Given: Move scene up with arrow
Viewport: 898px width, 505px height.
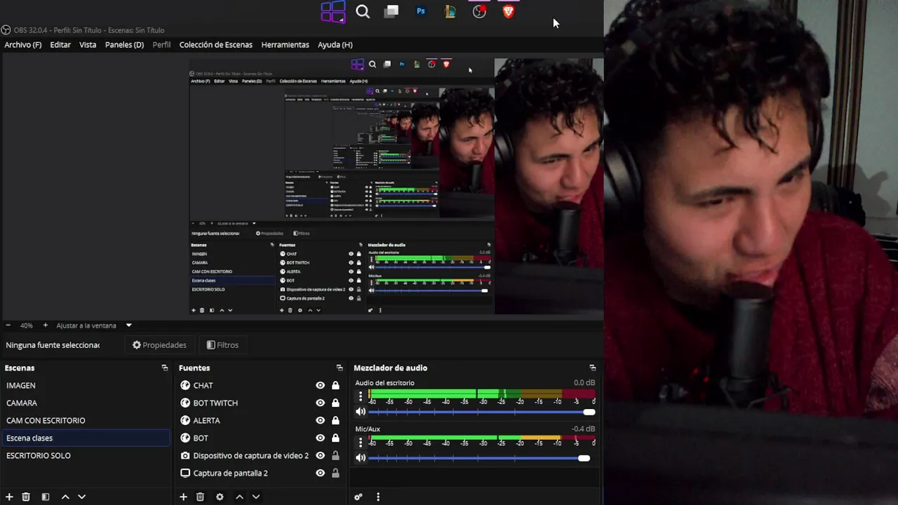Looking at the screenshot, I should (65, 497).
